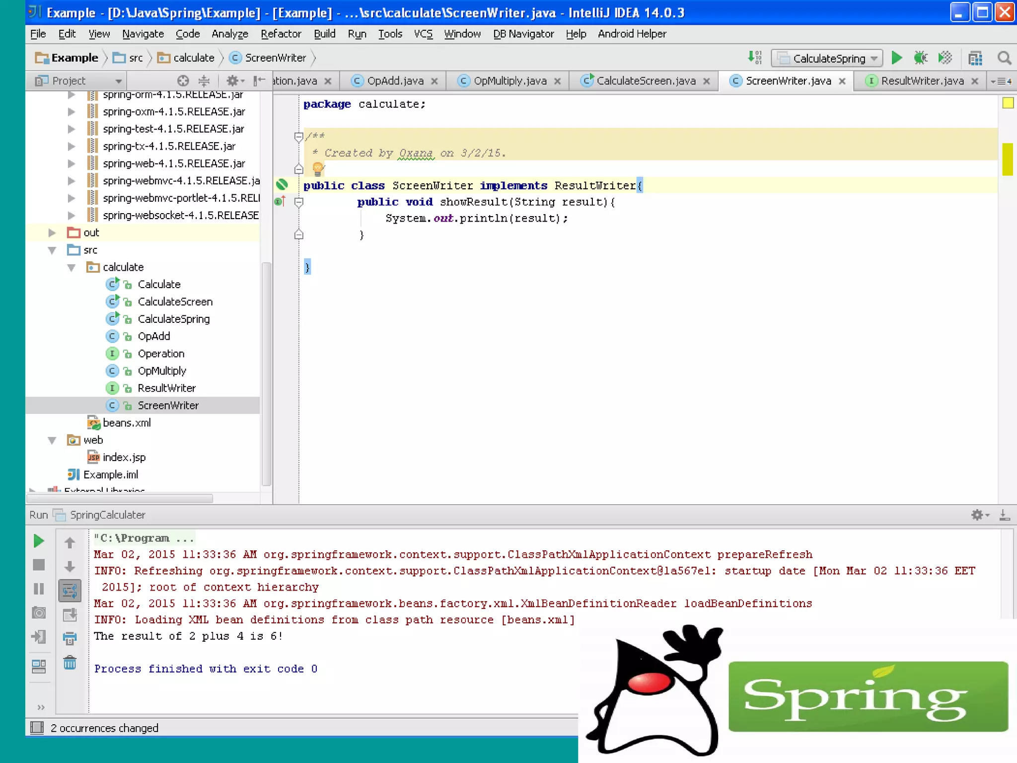Toggle the tool windows button in the status bar
This screenshot has width=1017, height=763.
[x=37, y=728]
